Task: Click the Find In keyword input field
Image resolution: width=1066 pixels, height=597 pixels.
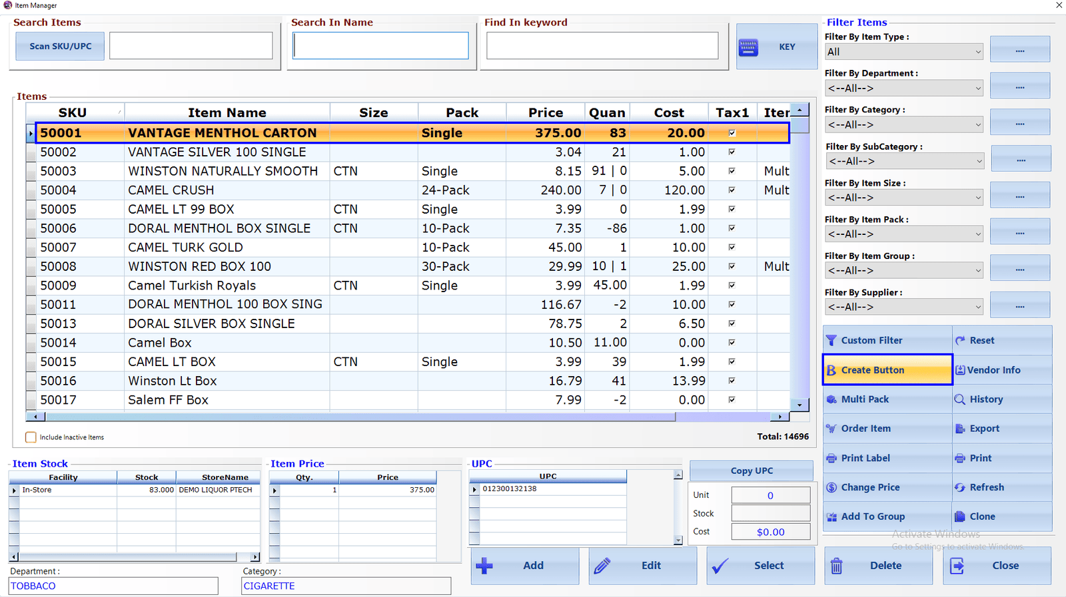Action: point(602,46)
